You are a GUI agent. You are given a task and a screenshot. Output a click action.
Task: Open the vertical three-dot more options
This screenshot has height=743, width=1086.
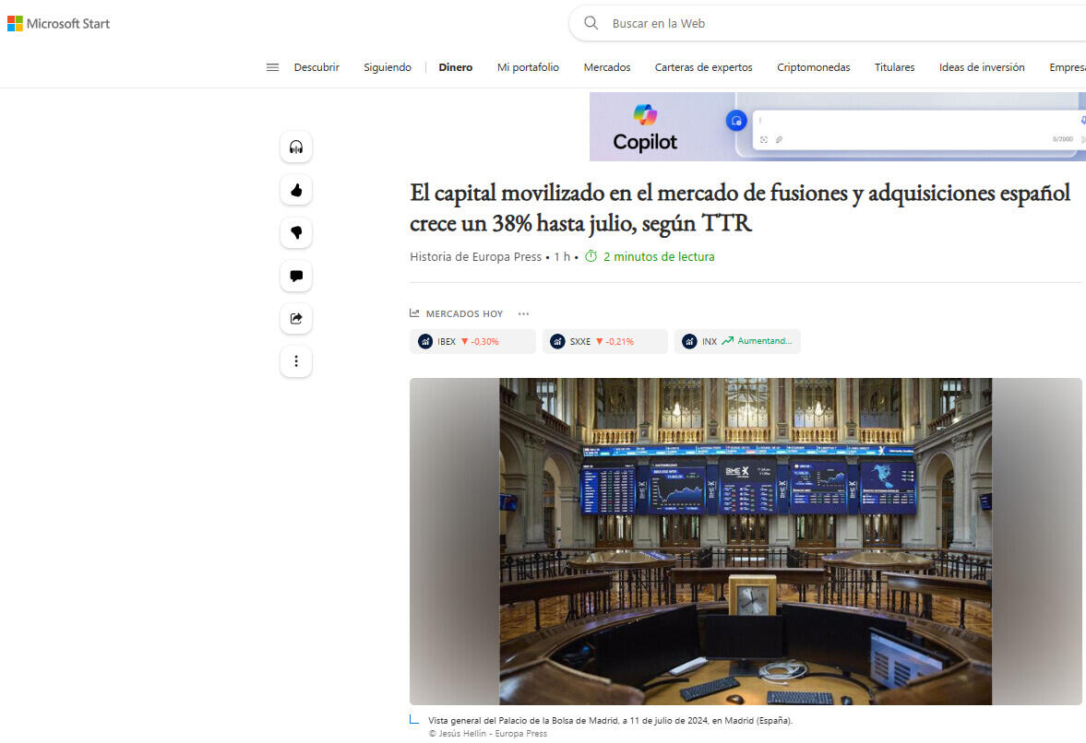point(296,361)
